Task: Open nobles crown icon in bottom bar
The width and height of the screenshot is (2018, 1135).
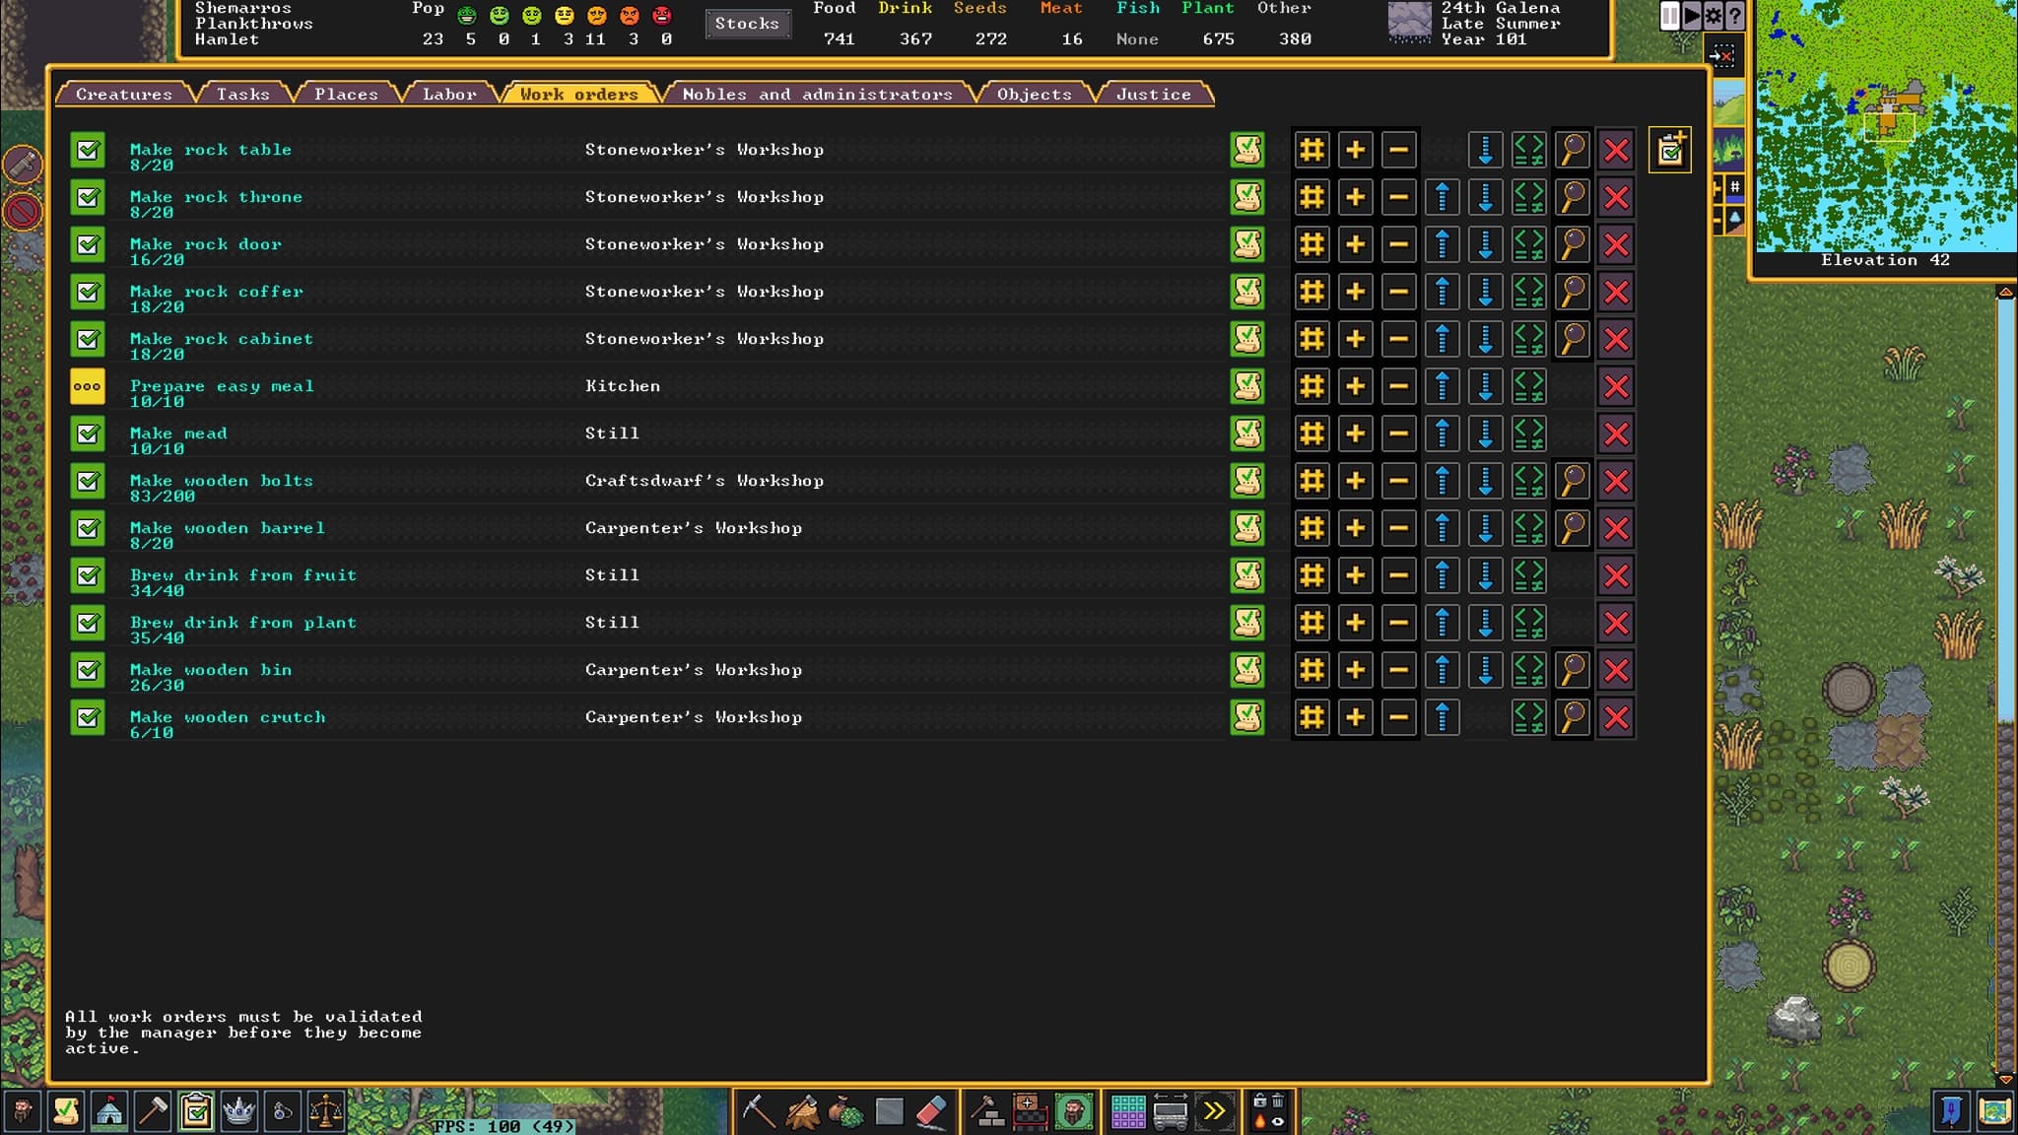Action: point(239,1112)
